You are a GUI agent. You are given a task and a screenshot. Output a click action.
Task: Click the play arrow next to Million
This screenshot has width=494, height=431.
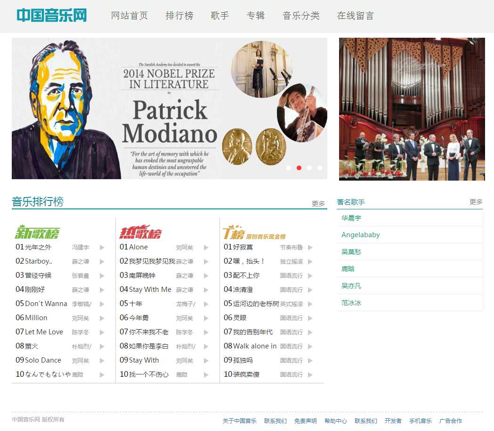[102, 318]
